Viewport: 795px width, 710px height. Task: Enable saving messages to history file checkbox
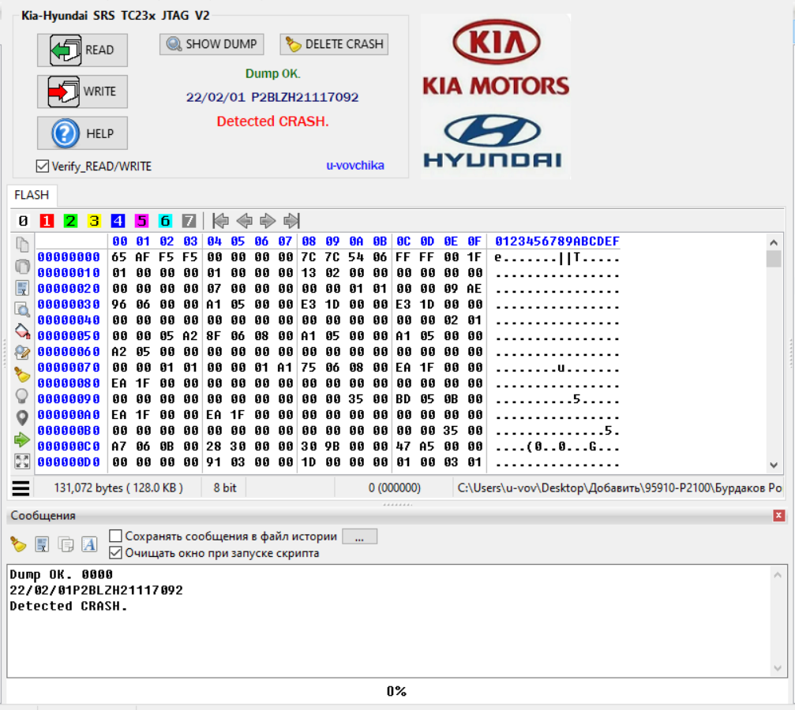(115, 536)
